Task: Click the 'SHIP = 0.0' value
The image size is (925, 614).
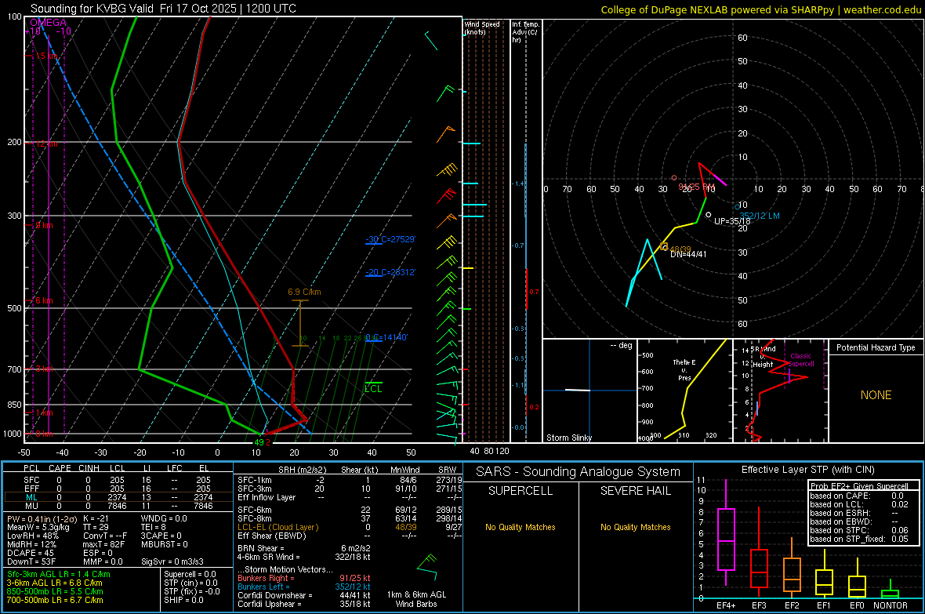Action: pos(183,600)
